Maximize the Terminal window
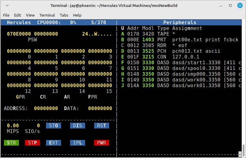 pos(230,5)
